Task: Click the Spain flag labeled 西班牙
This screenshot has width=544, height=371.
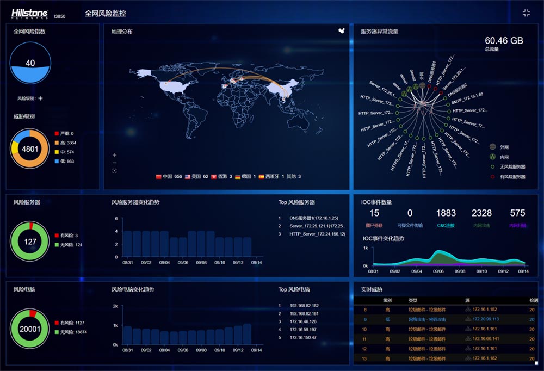Action: click(261, 177)
